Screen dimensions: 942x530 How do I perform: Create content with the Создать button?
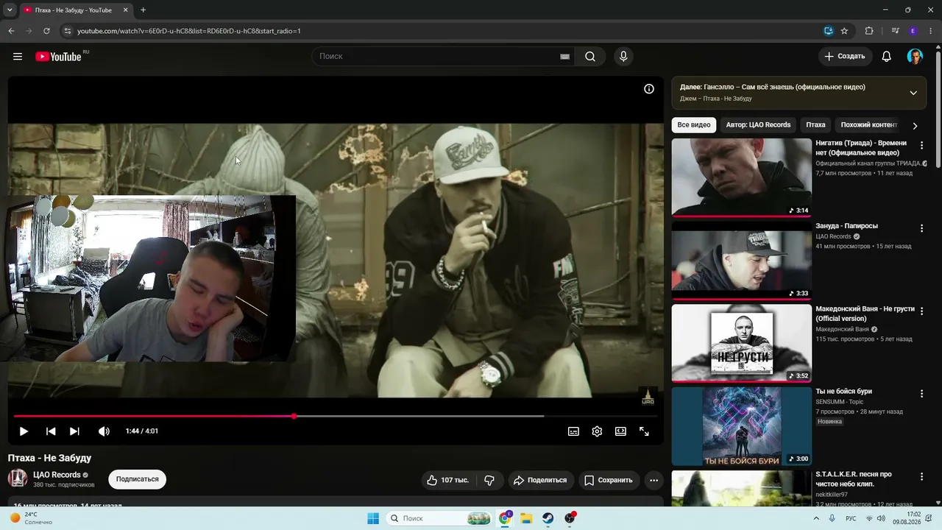point(845,57)
